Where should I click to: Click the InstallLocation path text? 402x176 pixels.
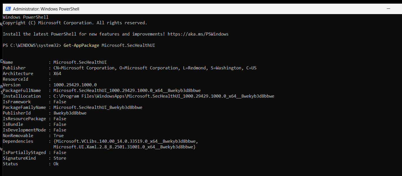click(x=164, y=96)
